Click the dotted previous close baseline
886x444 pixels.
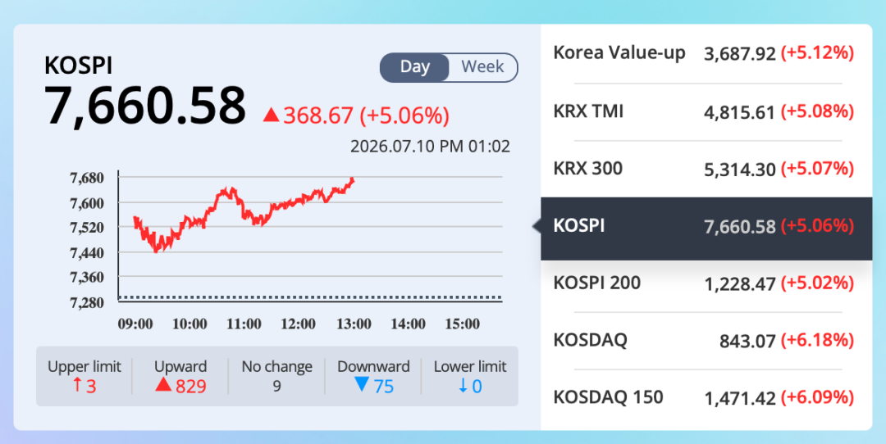309,297
